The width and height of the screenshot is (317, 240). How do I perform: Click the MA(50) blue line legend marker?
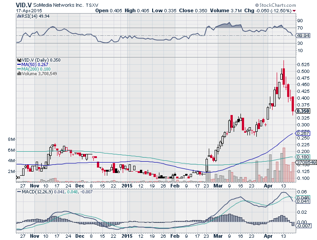pyautogui.click(x=18, y=64)
